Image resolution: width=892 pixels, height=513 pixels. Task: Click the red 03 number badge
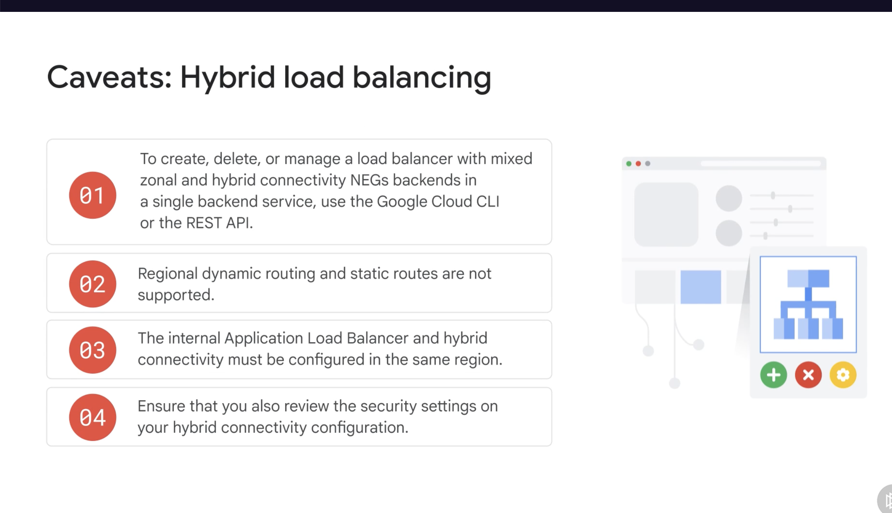coord(92,350)
